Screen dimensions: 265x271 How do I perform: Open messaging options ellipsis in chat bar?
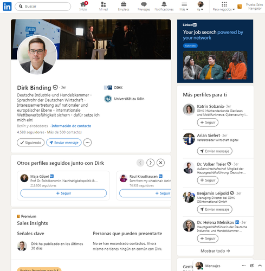[244, 266]
